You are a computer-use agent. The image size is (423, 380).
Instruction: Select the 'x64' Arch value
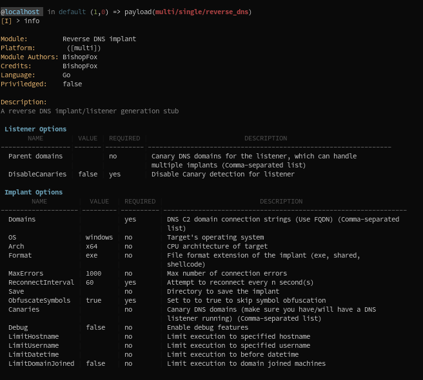click(x=92, y=246)
